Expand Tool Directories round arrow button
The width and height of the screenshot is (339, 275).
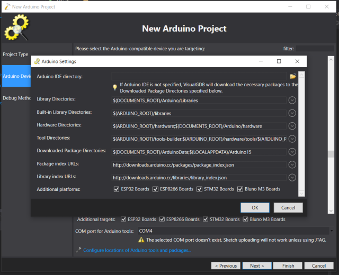click(292, 139)
